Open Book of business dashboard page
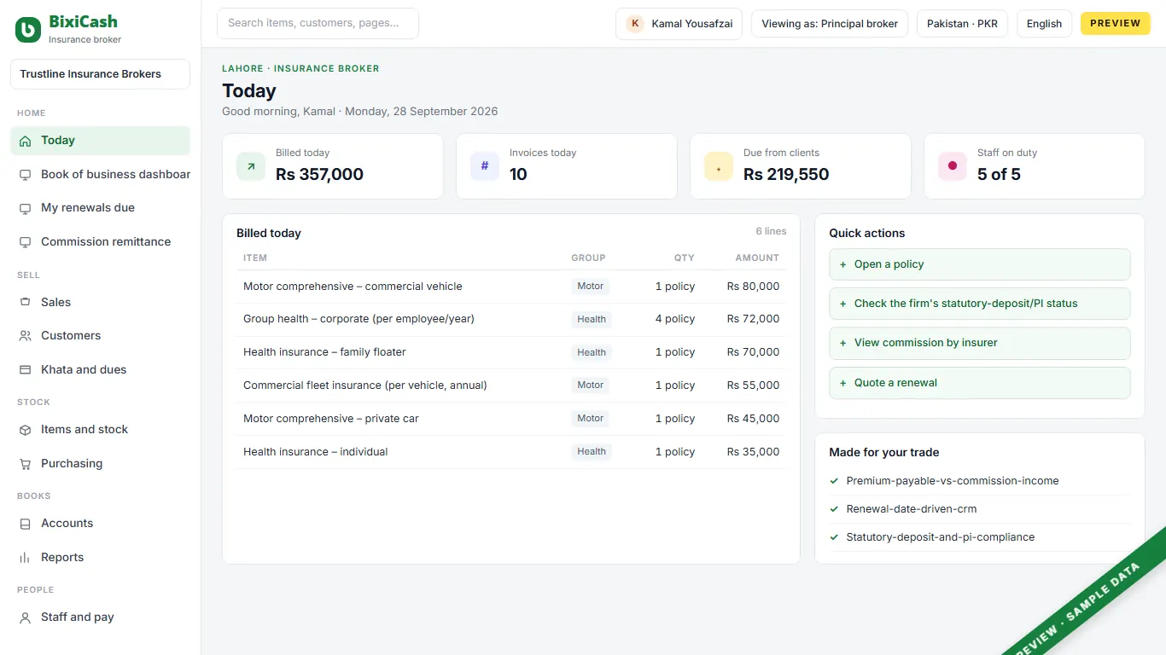Screen dimensions: 1166x655 [100, 175]
